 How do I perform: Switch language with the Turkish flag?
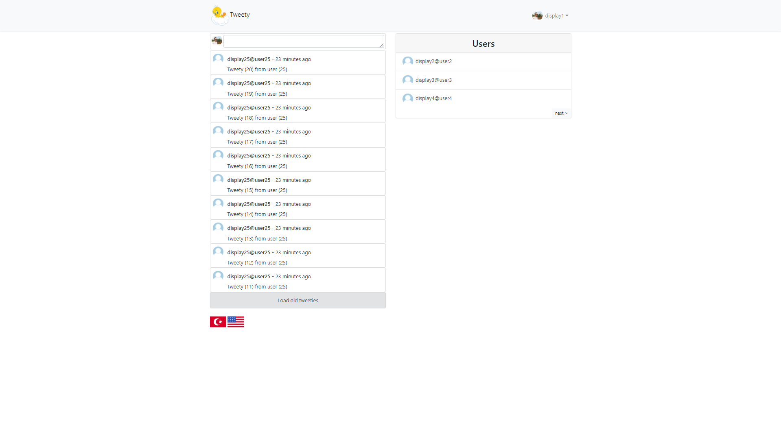(218, 322)
